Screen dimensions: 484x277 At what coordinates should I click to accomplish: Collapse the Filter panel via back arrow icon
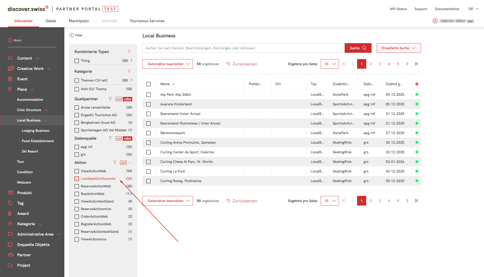coord(72,35)
